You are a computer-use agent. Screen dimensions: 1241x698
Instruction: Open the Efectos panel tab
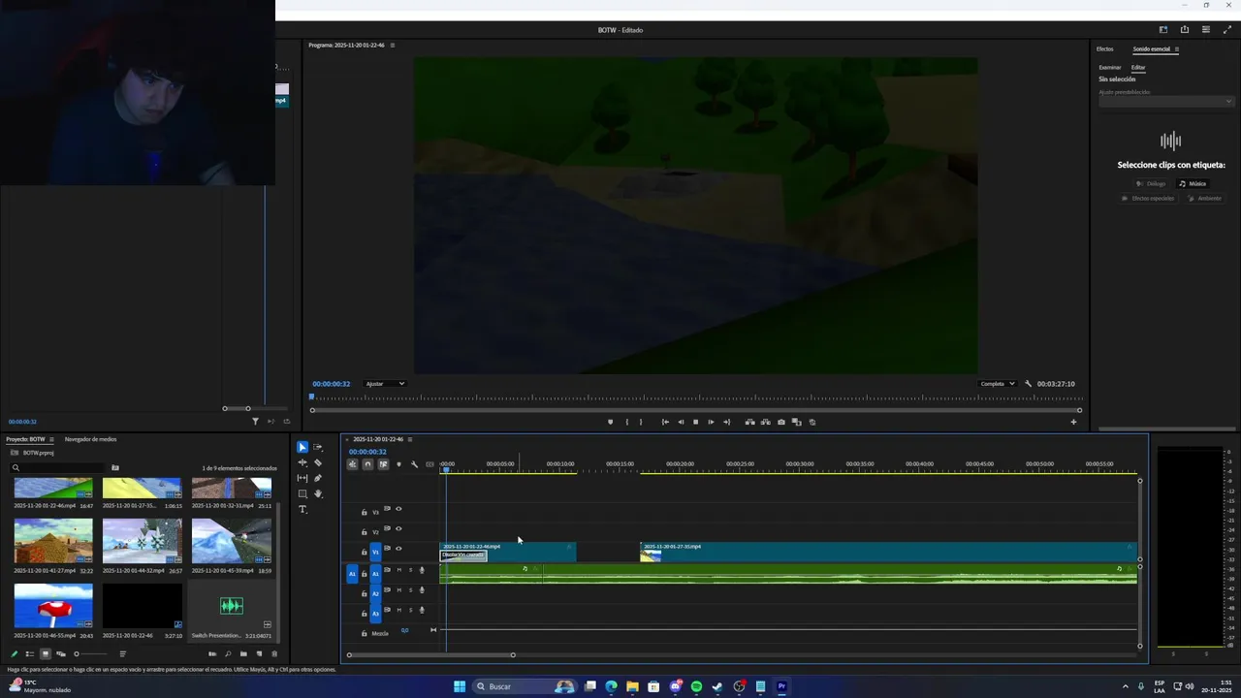click(1105, 49)
